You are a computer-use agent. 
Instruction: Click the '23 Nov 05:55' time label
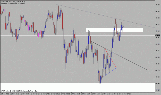[x=35, y=94]
